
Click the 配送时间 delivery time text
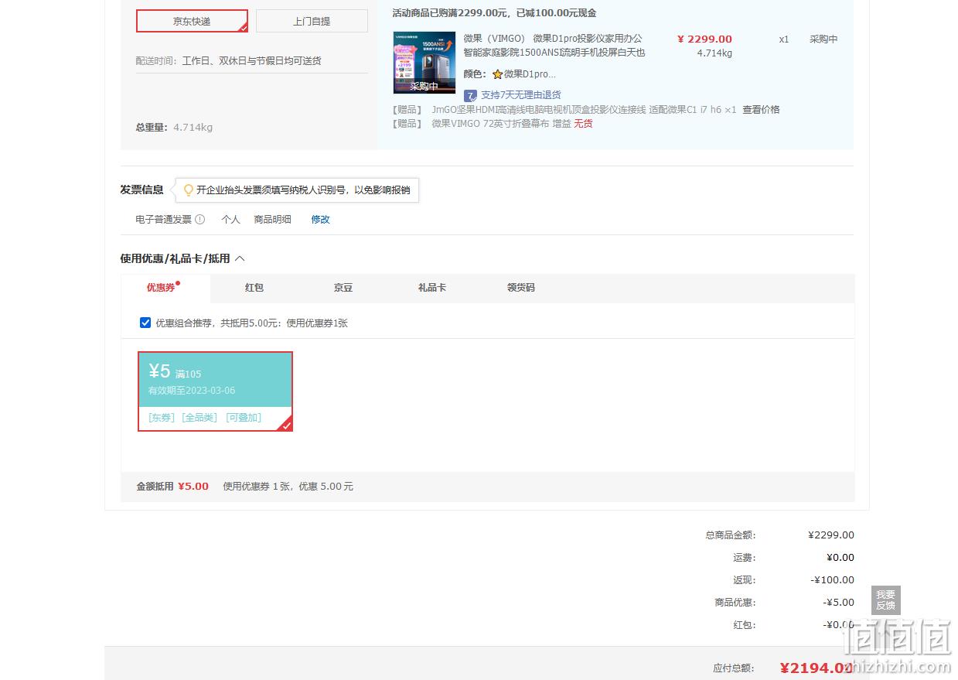pos(229,60)
